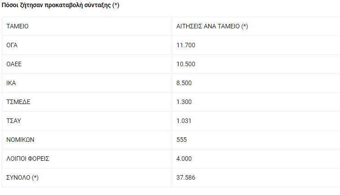Click the value 1.300 cell
This screenshot has width=340, height=195.
click(x=184, y=102)
